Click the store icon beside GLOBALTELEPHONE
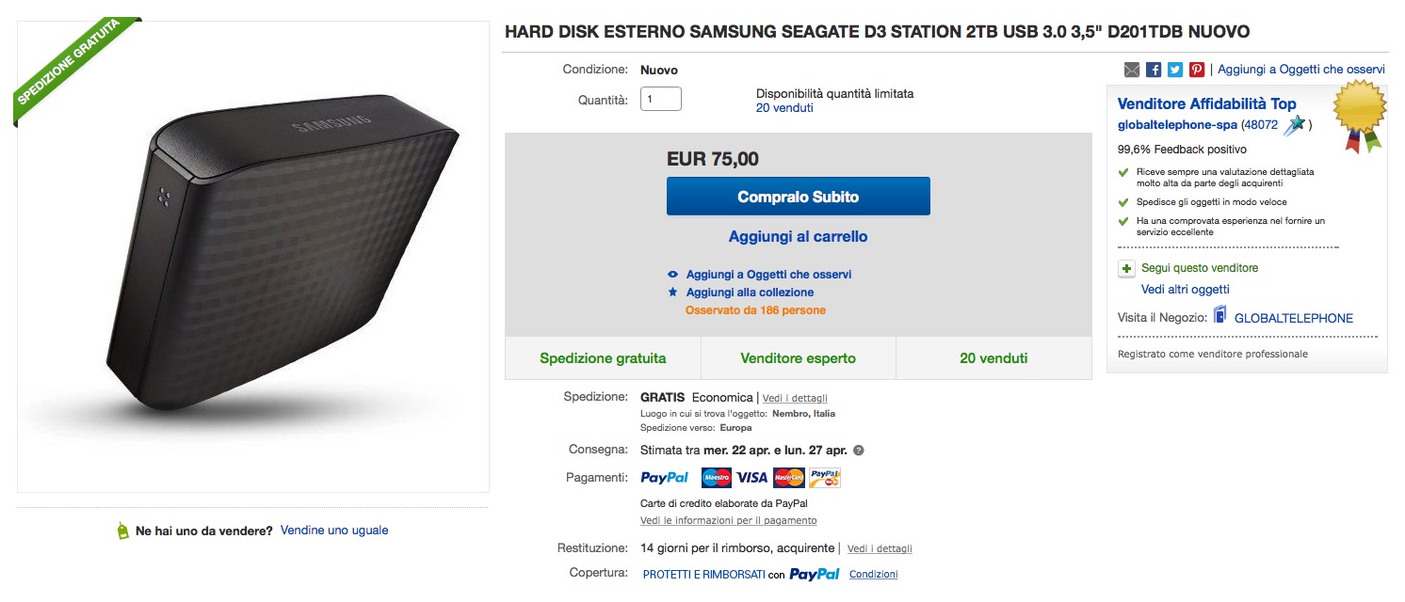 pos(1220,316)
